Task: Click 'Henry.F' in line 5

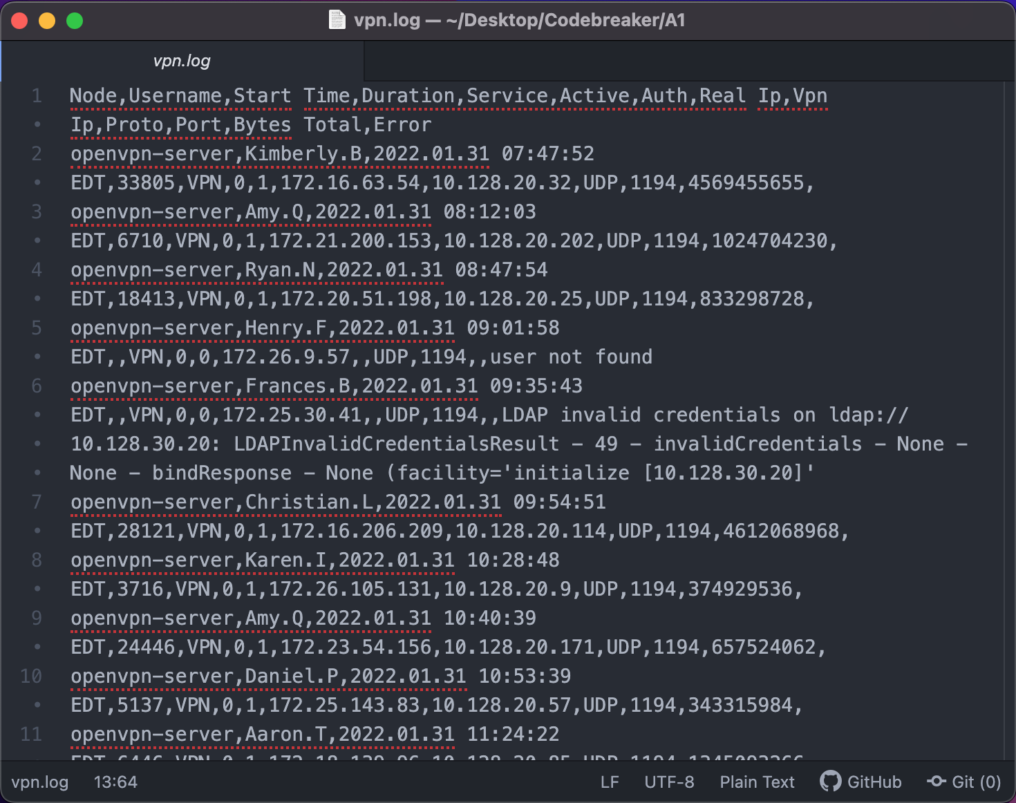Action: (285, 328)
